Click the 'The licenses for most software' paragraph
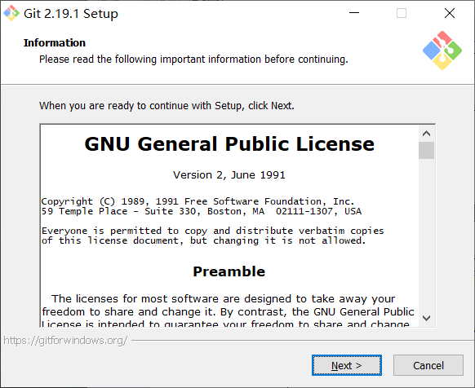Viewport: 475px width, 388px height. (228, 311)
